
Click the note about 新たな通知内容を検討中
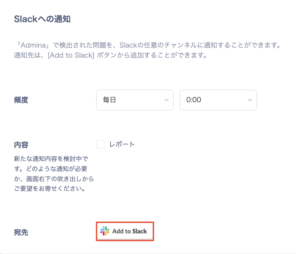(x=51, y=159)
